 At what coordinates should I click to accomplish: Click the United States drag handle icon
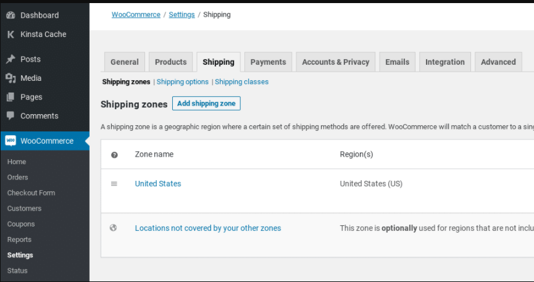pyautogui.click(x=114, y=184)
